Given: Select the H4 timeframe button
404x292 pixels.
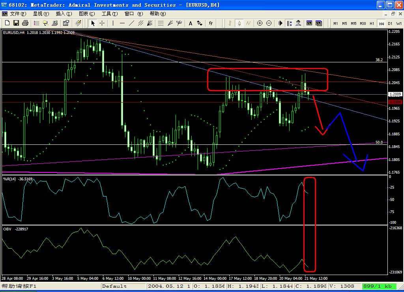Looking at the screenshot, I should [382, 23].
